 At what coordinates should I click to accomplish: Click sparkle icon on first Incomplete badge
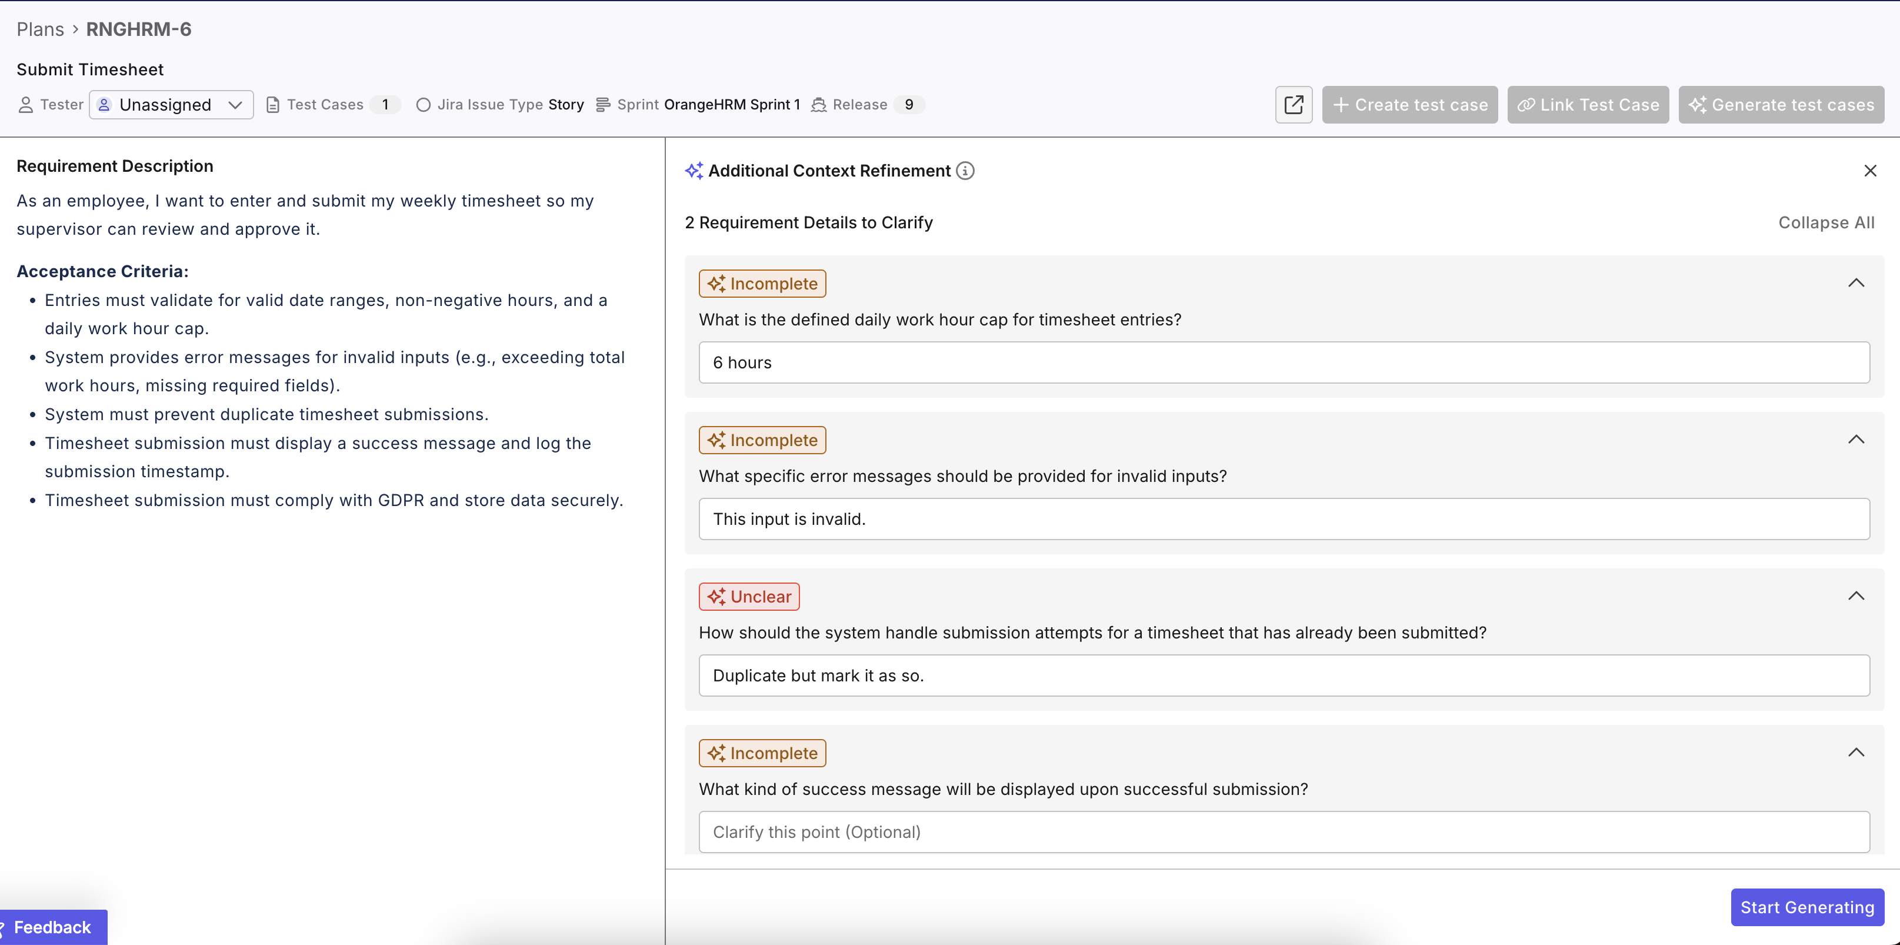click(x=718, y=283)
